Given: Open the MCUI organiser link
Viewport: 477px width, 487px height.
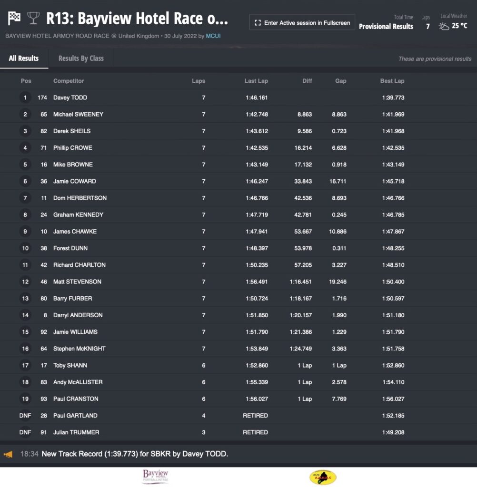Looking at the screenshot, I should click(213, 36).
